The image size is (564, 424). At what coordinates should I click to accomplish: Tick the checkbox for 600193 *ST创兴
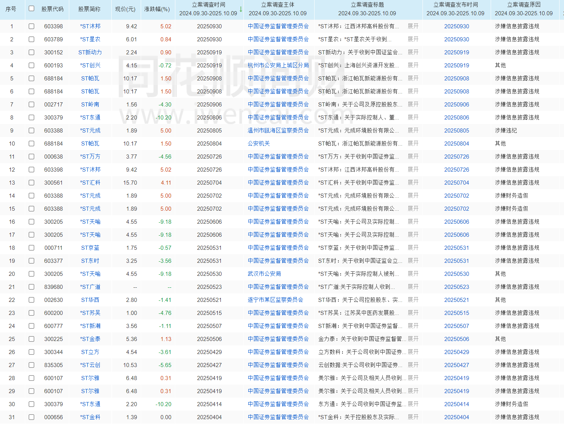31,66
